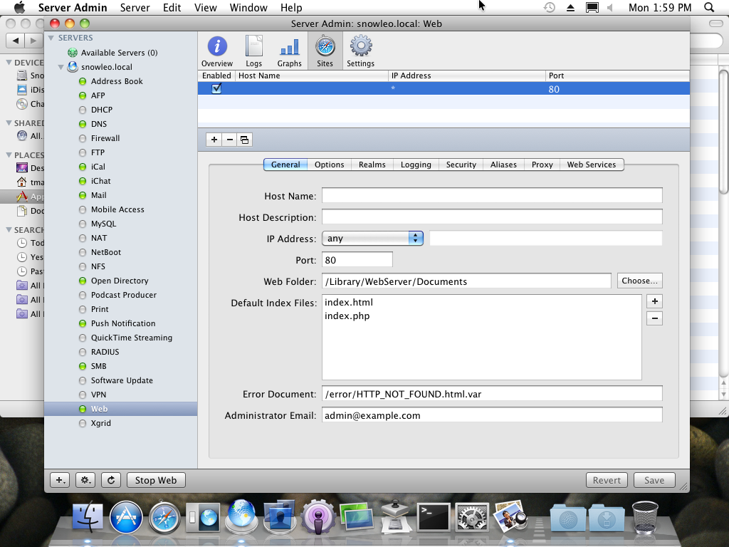Switch to the Options tab
The width and height of the screenshot is (729, 547).
(x=329, y=165)
